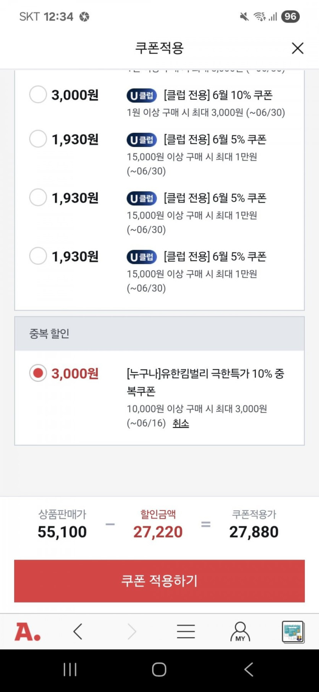Toggle the 유한킴벌리 중복쿠폰 radio button

[x=38, y=373]
